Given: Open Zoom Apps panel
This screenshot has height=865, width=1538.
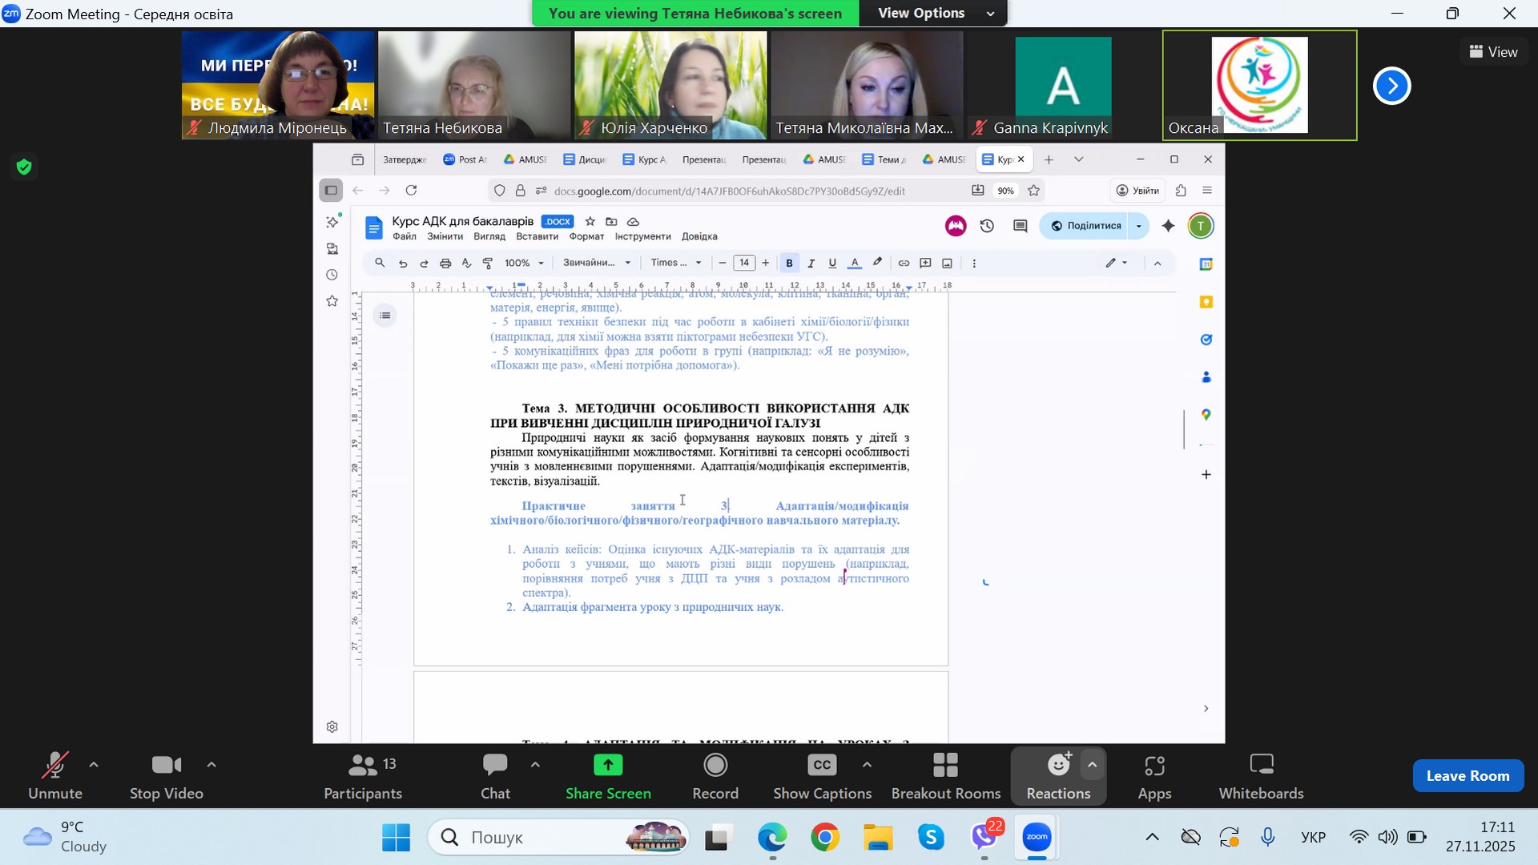Looking at the screenshot, I should [x=1153, y=776].
